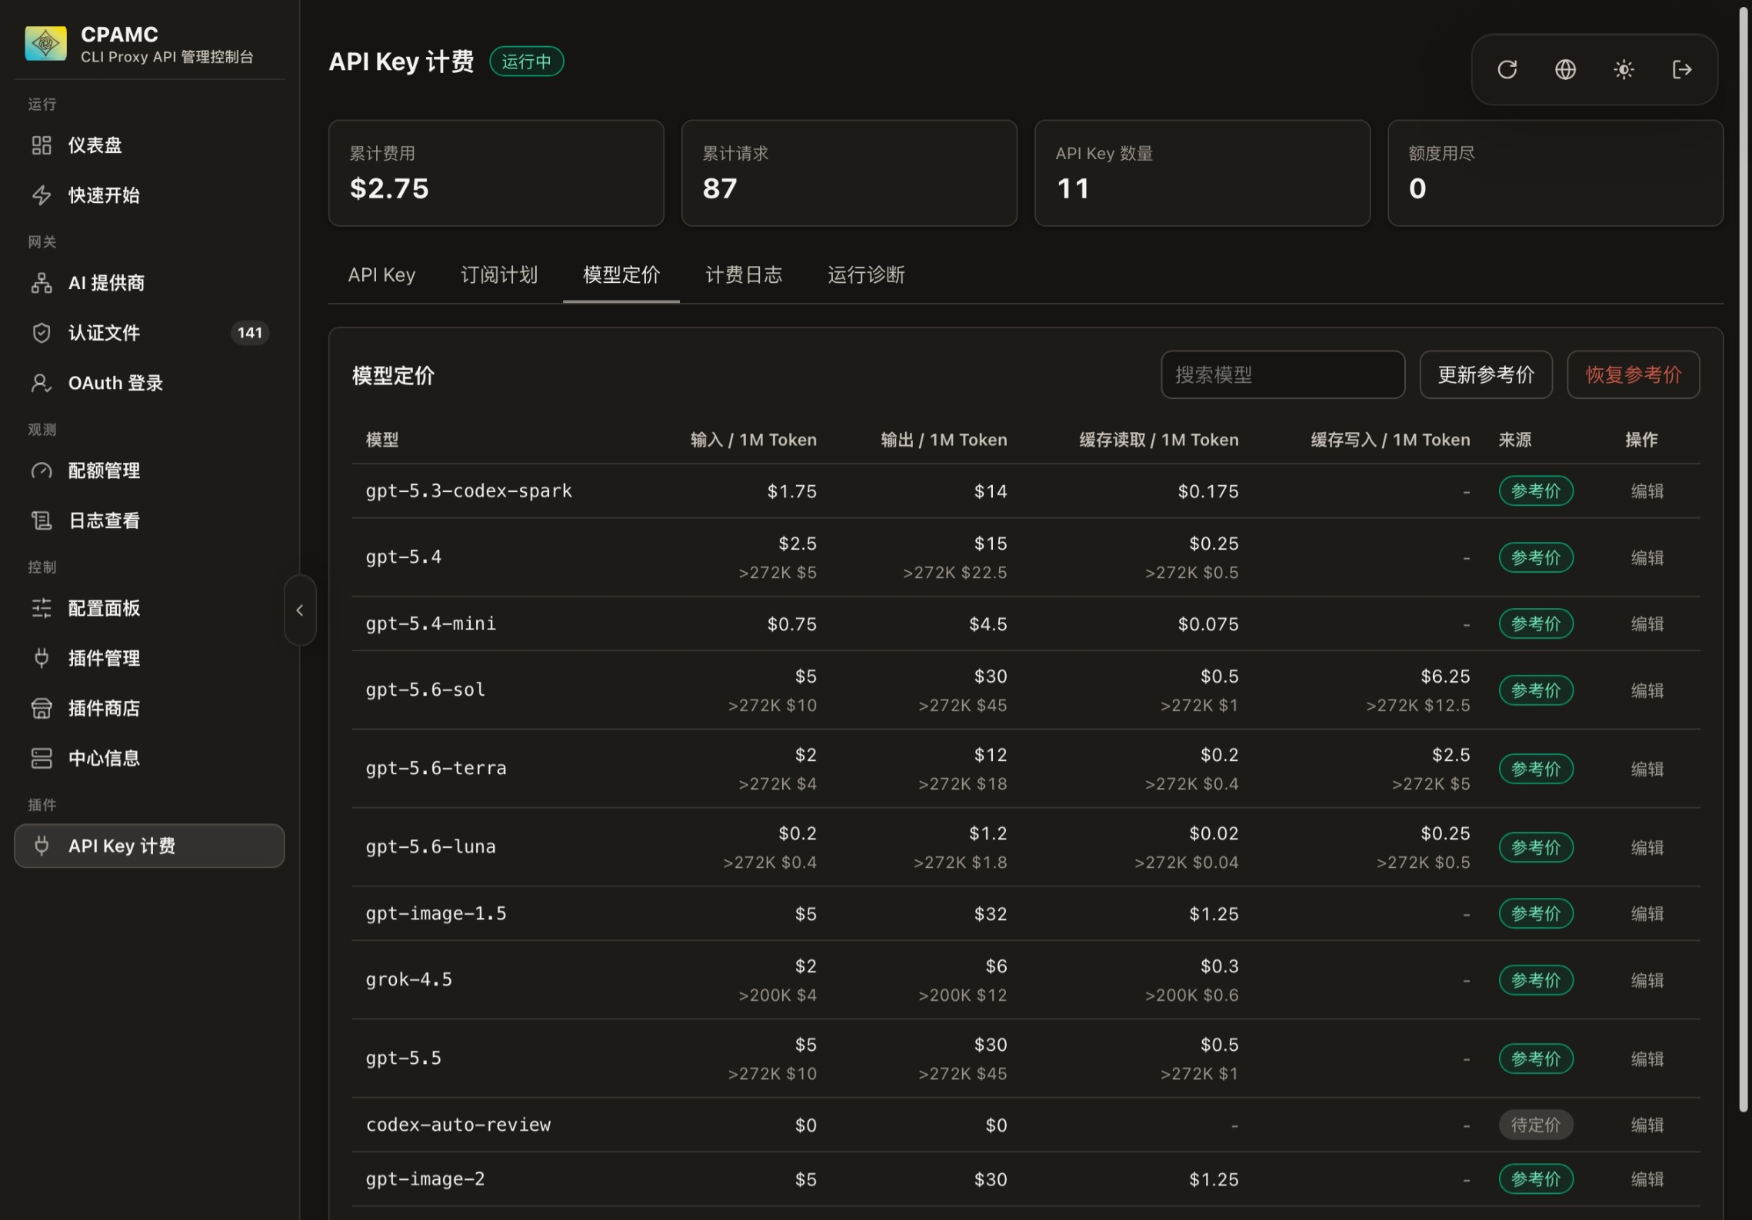The width and height of the screenshot is (1752, 1220).
Task: Click the 插件管理 plug icon
Action: pyautogui.click(x=42, y=658)
